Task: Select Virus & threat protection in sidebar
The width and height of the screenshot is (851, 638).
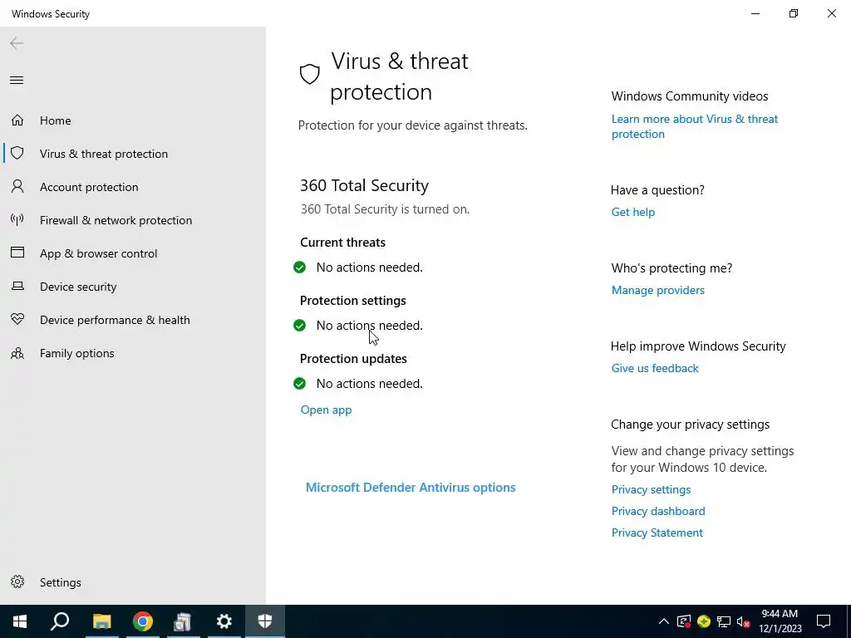Action: click(x=104, y=154)
